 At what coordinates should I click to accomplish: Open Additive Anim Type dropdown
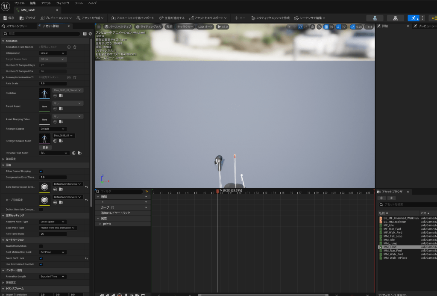53,222
